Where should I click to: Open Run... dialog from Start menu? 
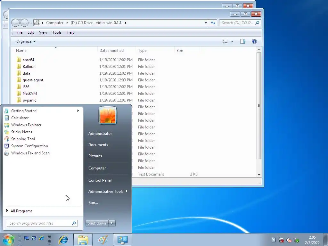click(x=93, y=202)
